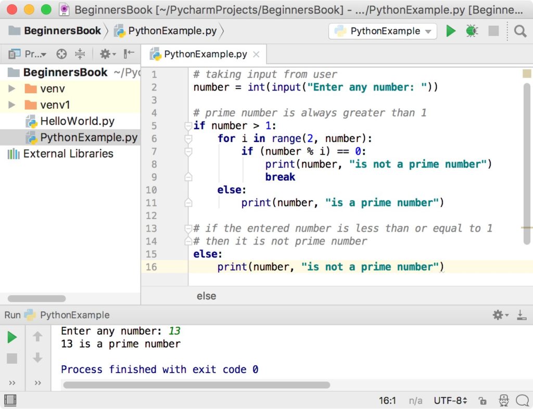Collapse the for loop fold at line 6

[188, 139]
